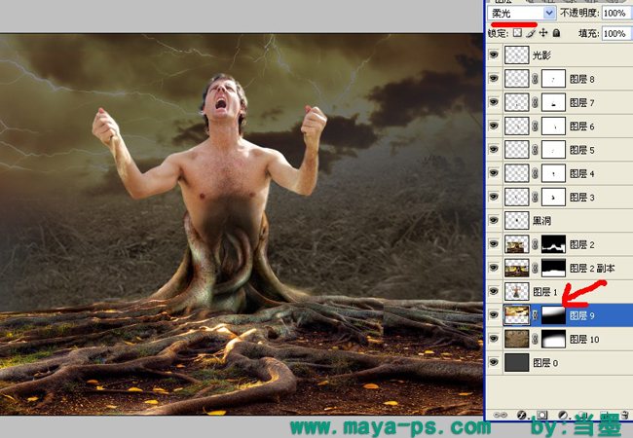Select layer name 图层 10
633x438 pixels.
(584, 339)
